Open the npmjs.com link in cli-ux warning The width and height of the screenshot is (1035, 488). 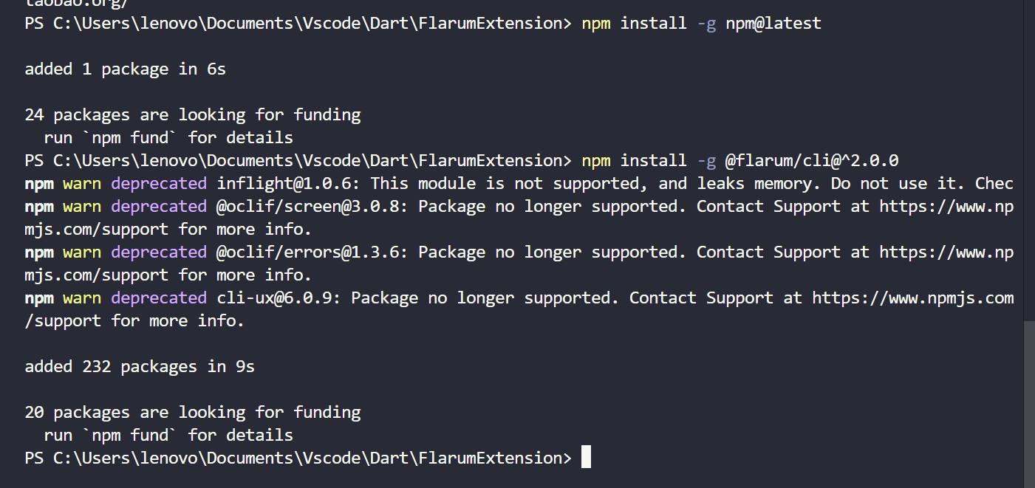[x=912, y=298]
